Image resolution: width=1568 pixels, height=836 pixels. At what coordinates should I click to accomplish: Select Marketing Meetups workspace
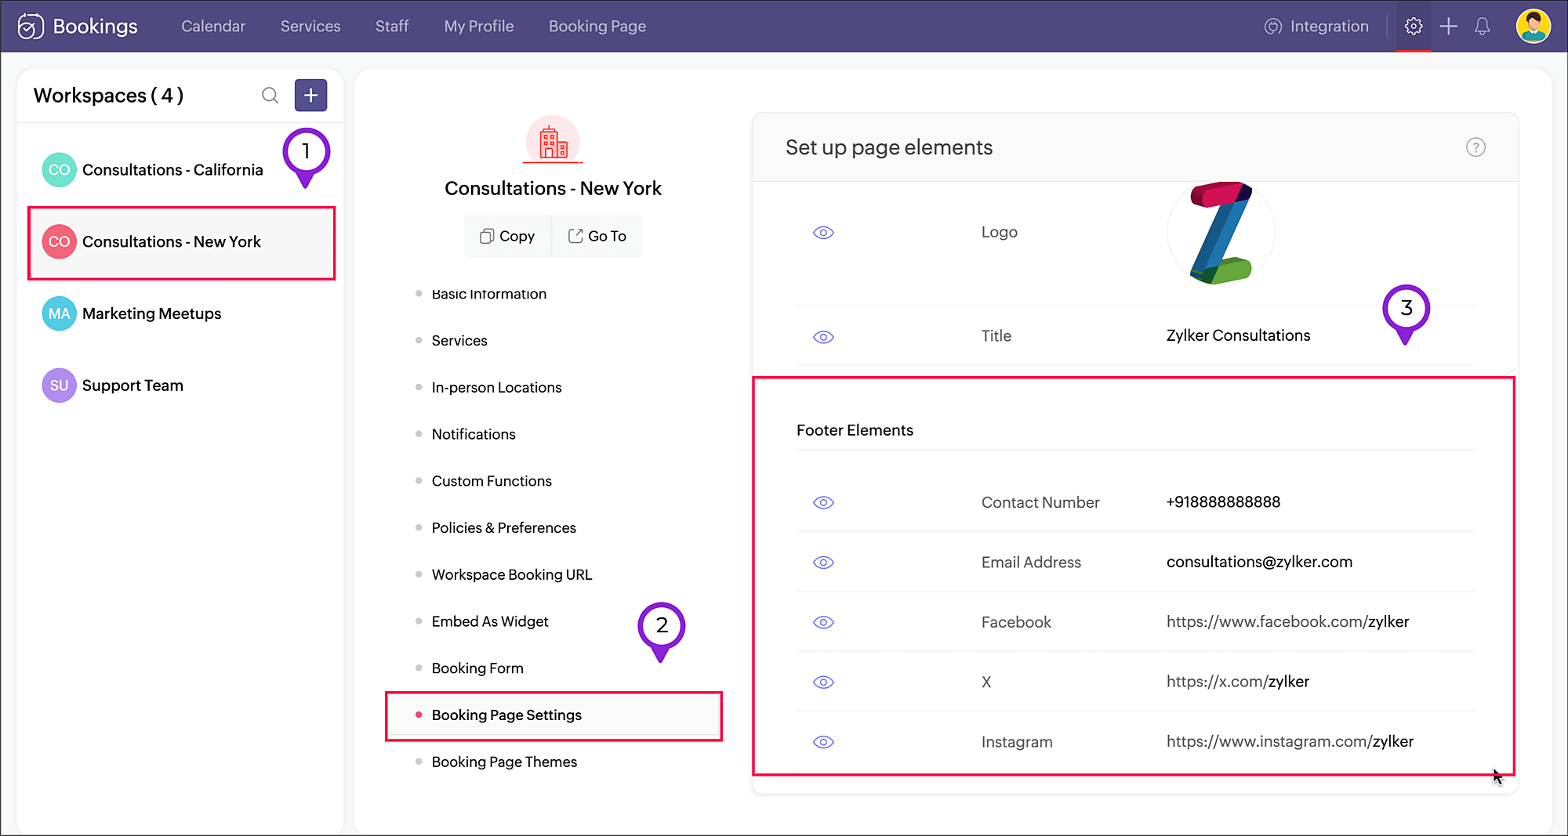(x=151, y=313)
